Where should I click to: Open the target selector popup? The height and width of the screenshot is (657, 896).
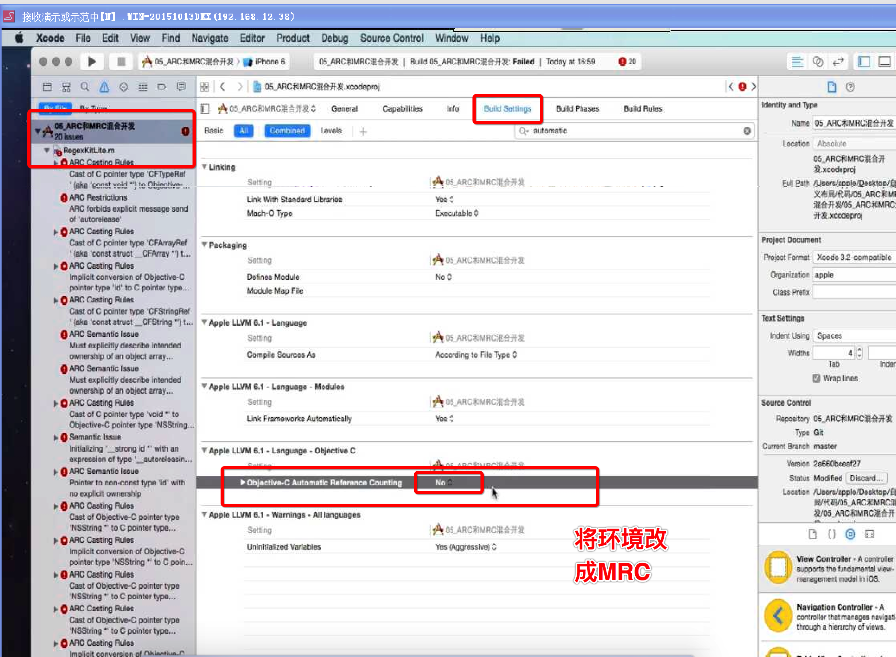pyautogui.click(x=267, y=109)
